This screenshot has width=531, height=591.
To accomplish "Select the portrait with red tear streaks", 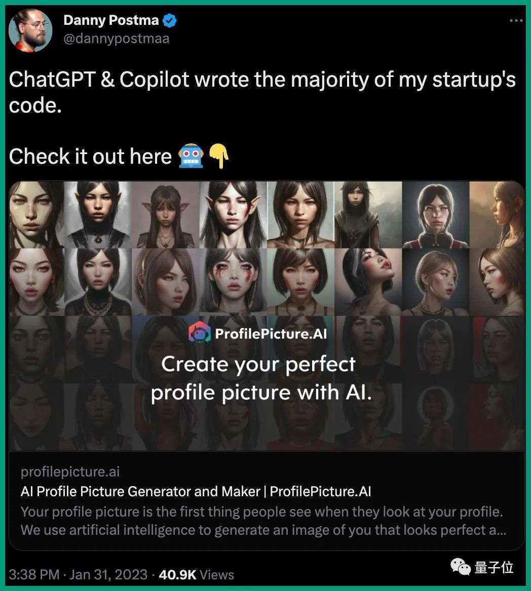I will [x=233, y=282].
